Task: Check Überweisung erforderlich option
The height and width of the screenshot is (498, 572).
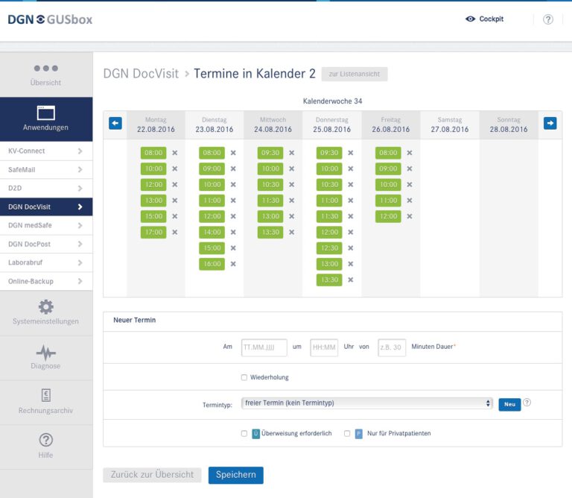Action: coord(244,433)
